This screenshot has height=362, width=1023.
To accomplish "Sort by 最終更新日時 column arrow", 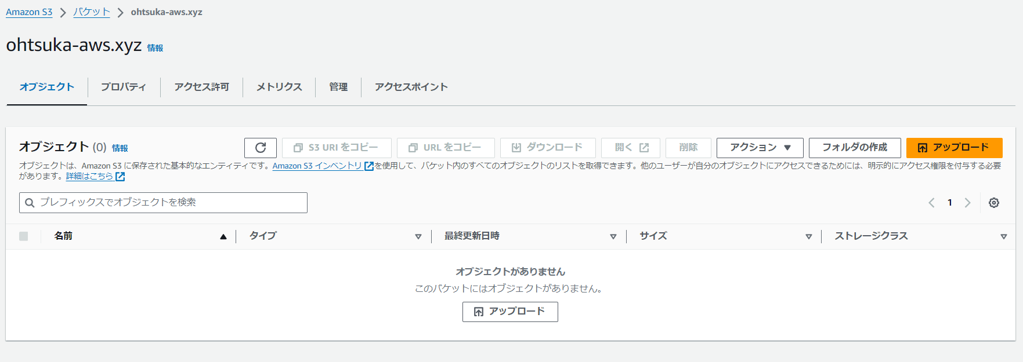I will click(613, 236).
